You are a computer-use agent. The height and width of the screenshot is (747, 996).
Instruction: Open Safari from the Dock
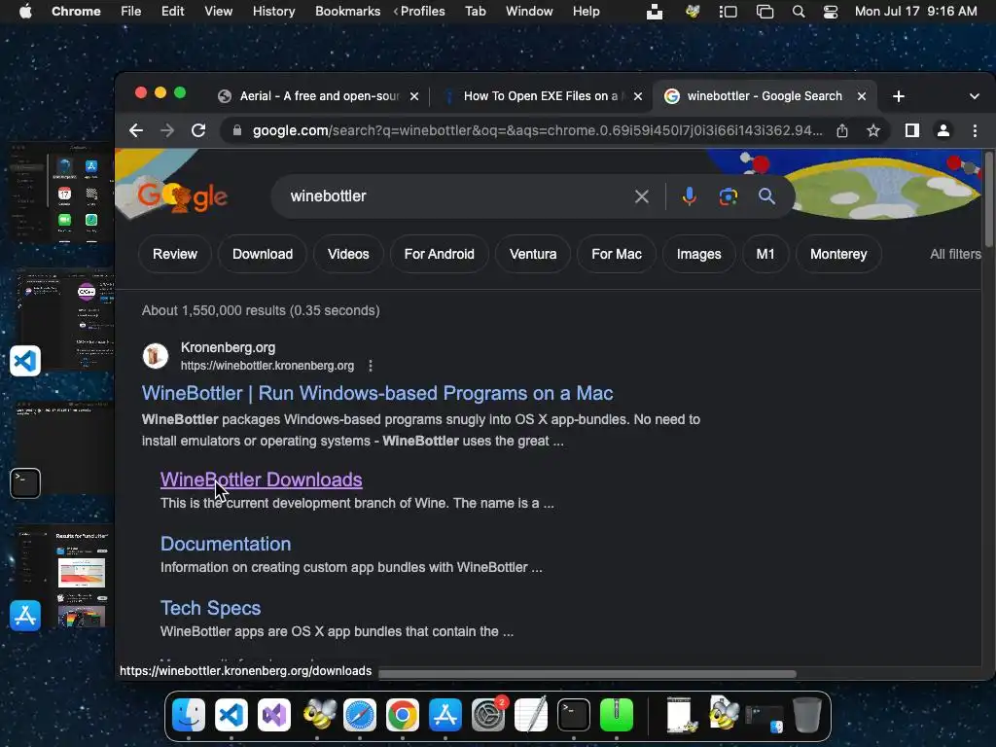[360, 715]
